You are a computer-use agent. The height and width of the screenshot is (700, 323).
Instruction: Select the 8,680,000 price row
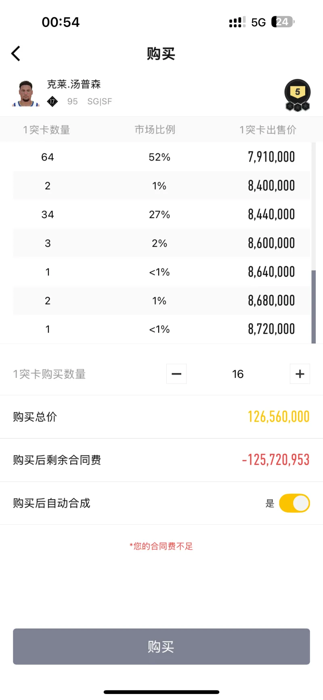pos(161,300)
